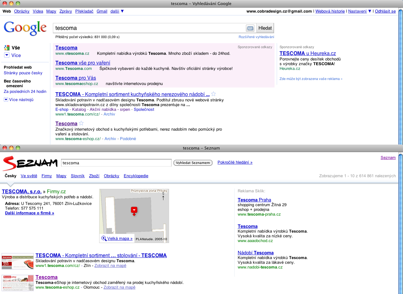Open Další informace o firmě link
The width and height of the screenshot is (403, 294).
point(30,213)
